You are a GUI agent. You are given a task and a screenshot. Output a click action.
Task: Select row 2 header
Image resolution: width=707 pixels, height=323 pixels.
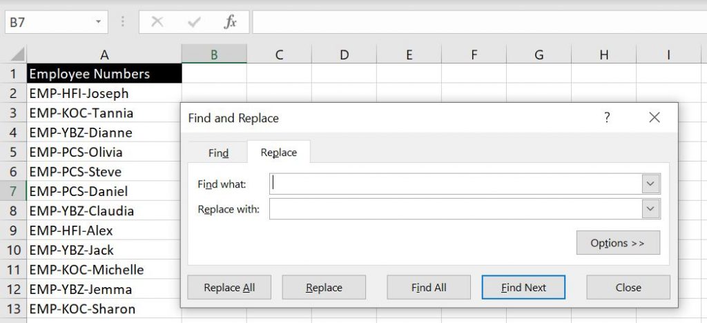13,93
